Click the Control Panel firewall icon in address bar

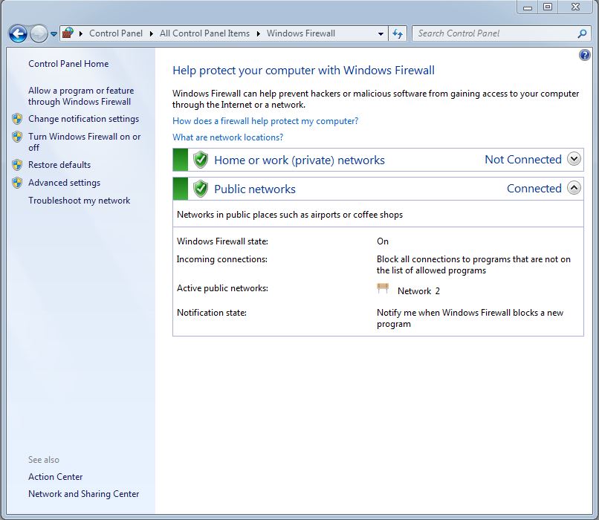tap(68, 33)
